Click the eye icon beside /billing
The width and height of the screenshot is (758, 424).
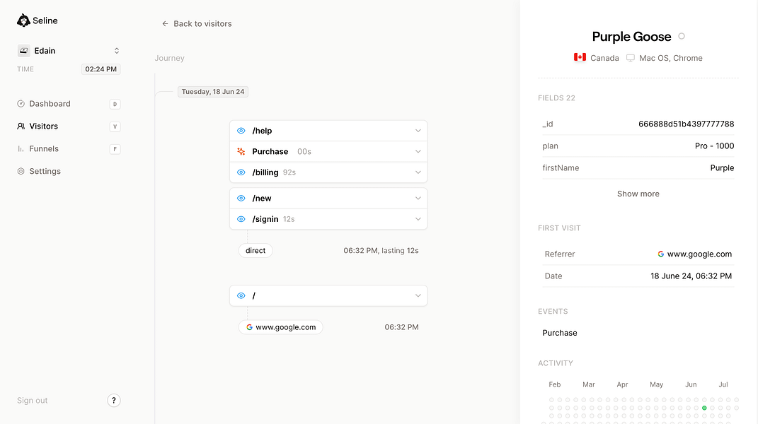pos(241,172)
